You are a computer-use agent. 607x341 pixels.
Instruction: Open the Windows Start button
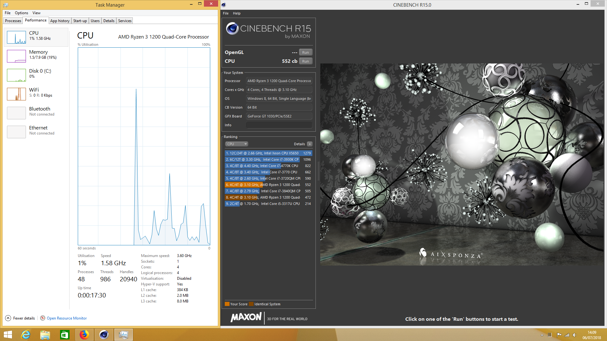[8, 335]
